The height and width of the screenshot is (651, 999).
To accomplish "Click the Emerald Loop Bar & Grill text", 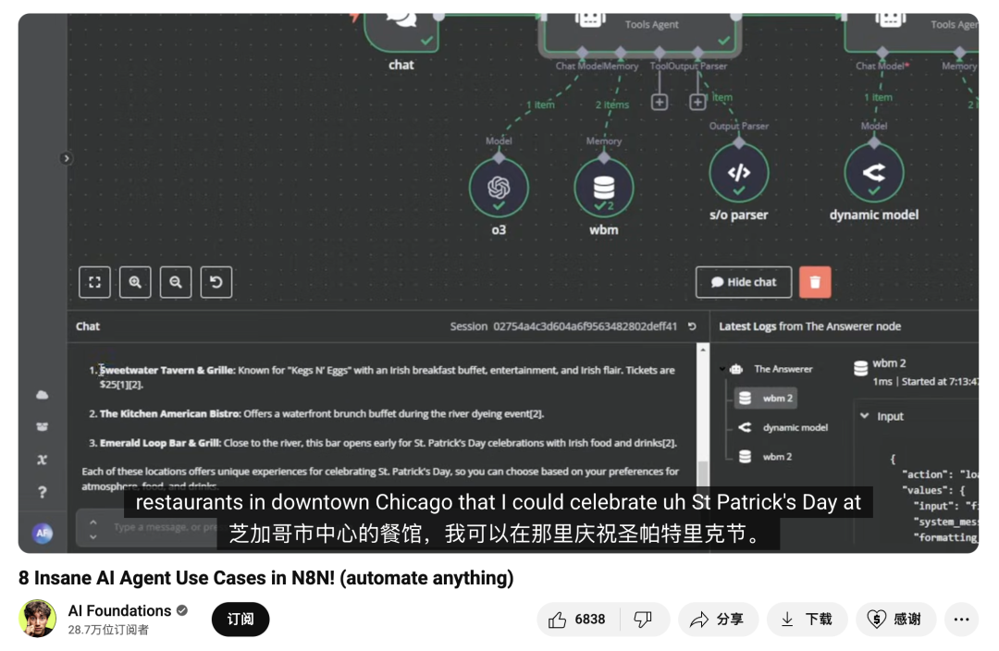I will [x=160, y=443].
